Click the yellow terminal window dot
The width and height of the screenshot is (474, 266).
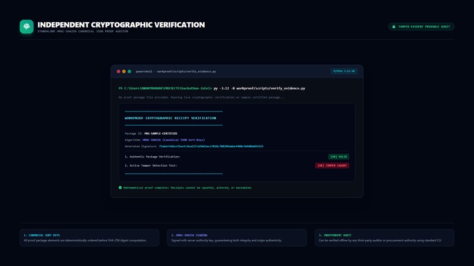124,72
